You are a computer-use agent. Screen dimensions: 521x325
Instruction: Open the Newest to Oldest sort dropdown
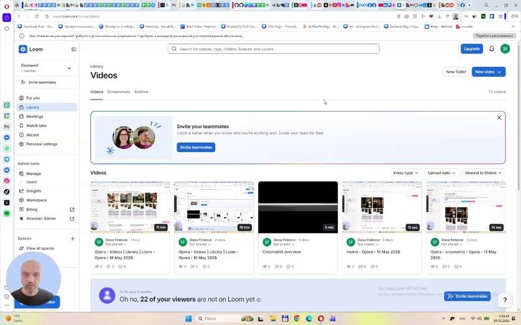click(x=483, y=173)
